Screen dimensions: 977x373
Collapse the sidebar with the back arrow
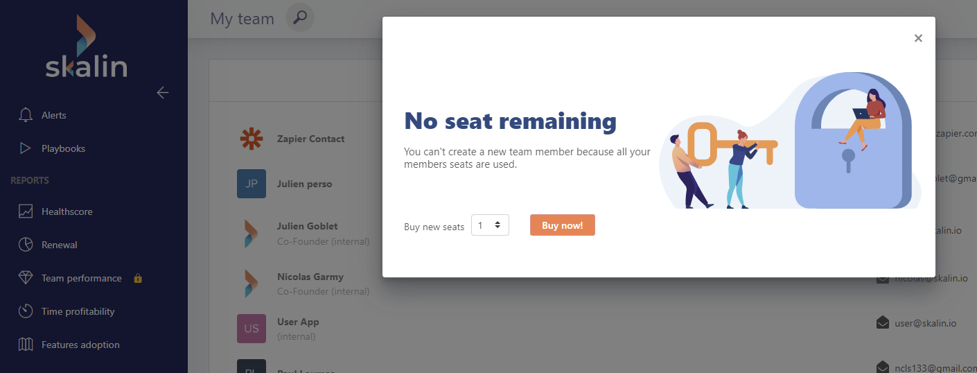coord(163,92)
